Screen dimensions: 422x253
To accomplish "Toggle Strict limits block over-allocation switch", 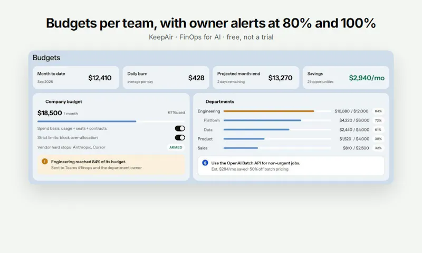I will click(180, 138).
